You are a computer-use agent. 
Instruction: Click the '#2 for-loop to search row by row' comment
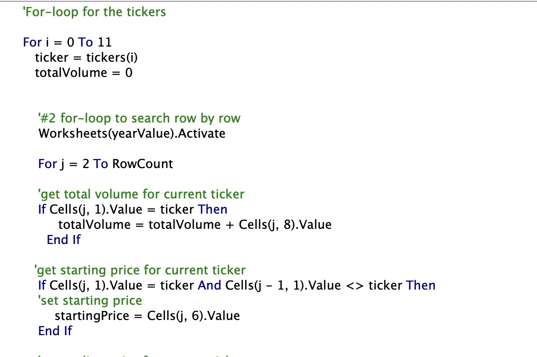[139, 118]
